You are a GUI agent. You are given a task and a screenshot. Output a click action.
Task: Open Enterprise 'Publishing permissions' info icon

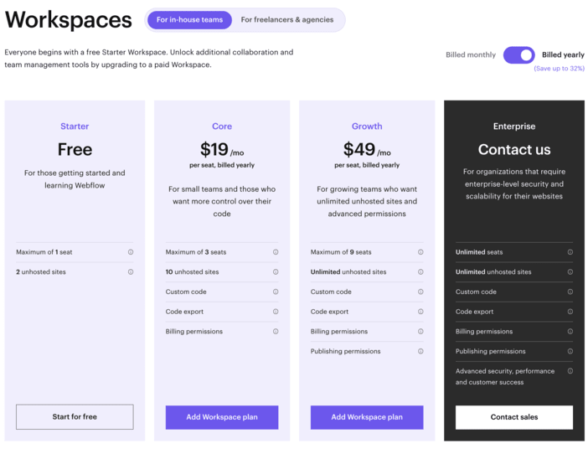click(x=570, y=352)
